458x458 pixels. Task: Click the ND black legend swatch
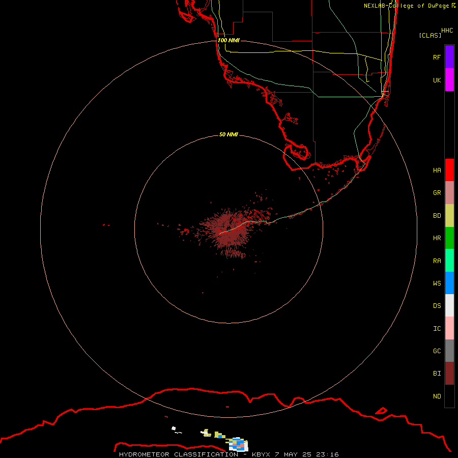449,396
